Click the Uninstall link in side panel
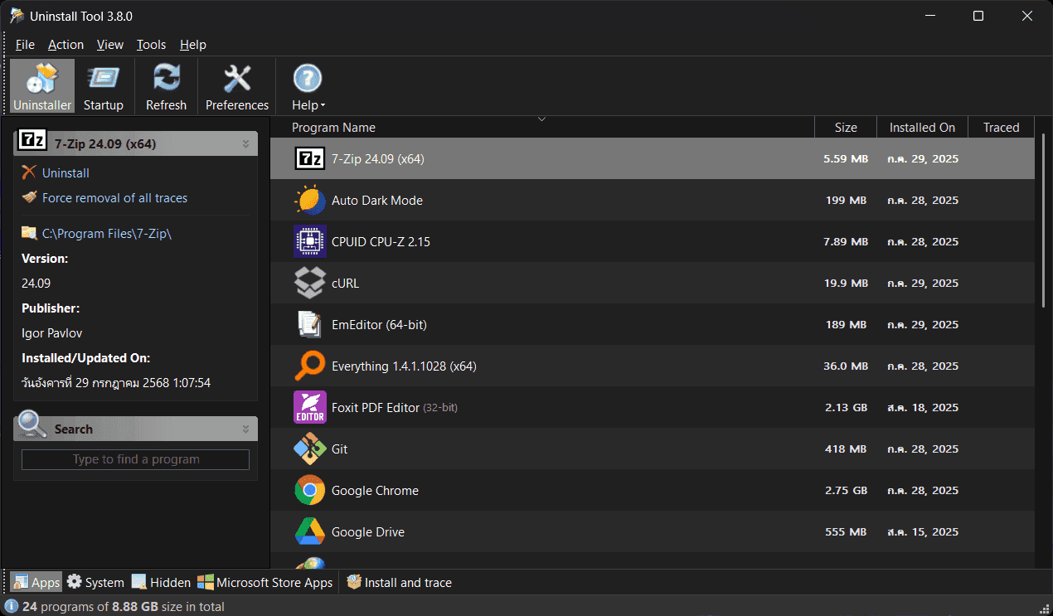 coord(66,173)
